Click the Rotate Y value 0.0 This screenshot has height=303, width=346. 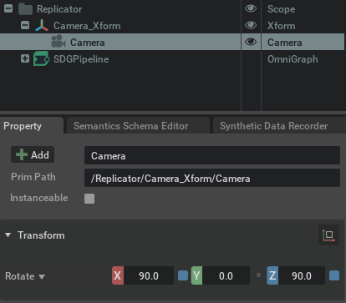(x=226, y=275)
